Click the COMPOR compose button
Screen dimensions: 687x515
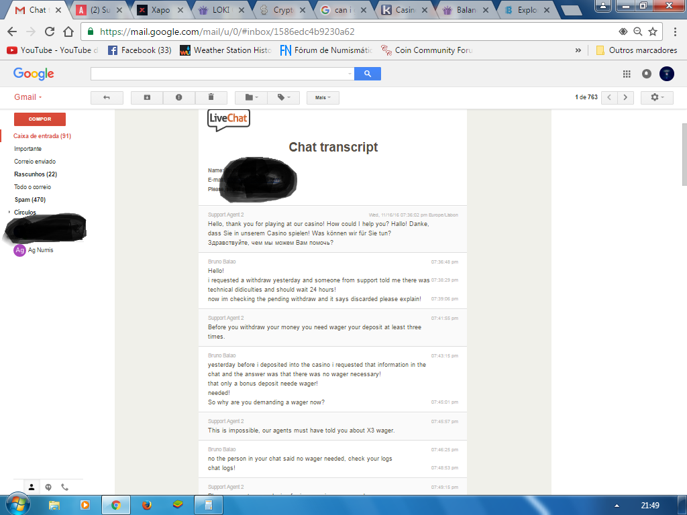[40, 119]
